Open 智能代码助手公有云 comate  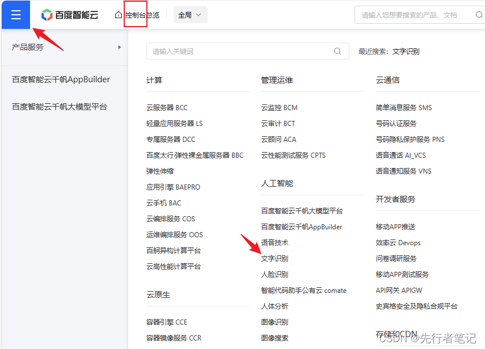tap(303, 290)
